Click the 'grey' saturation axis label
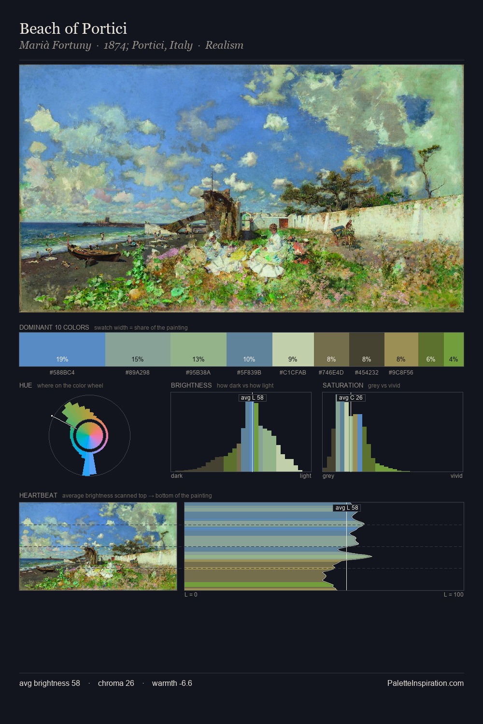Screen dimensions: 483x724 328,476
